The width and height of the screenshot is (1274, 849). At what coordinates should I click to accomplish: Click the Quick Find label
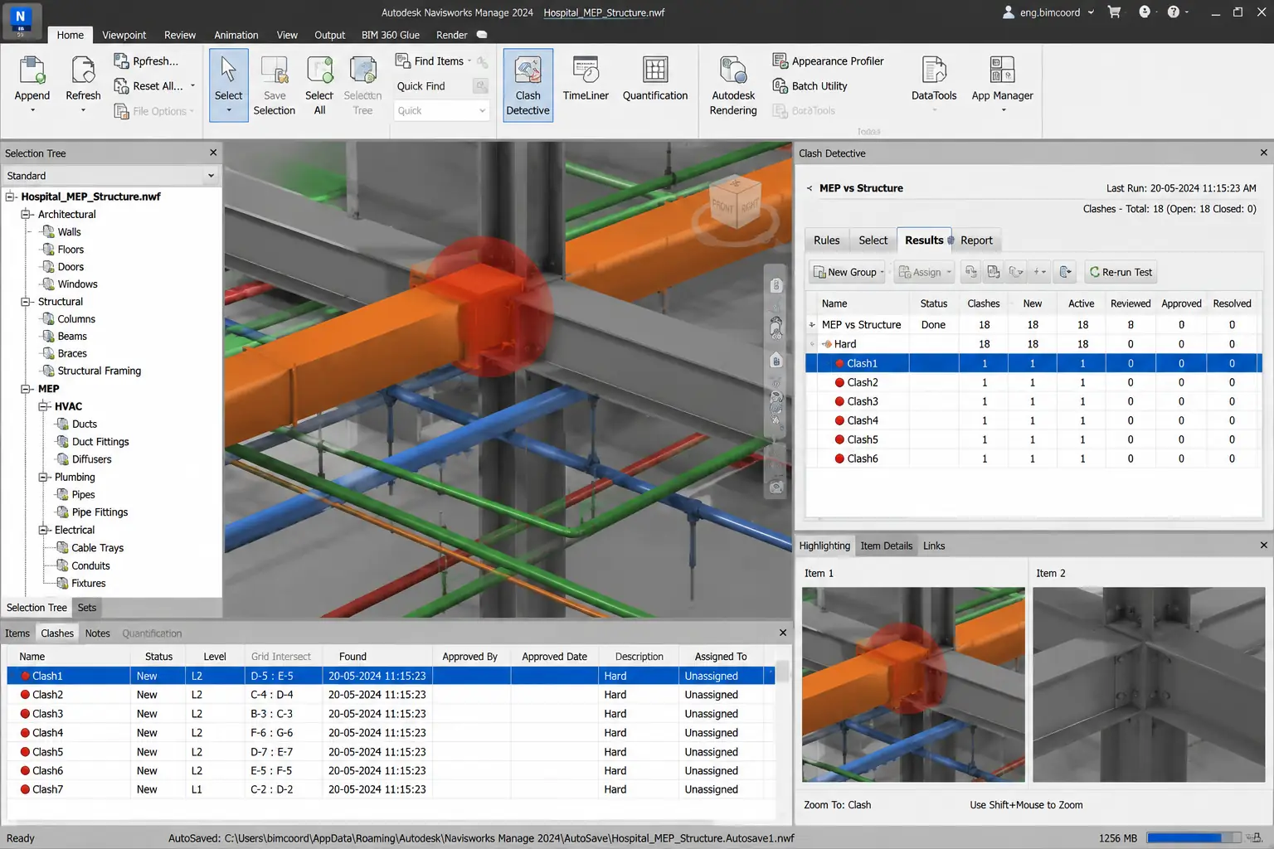421,86
